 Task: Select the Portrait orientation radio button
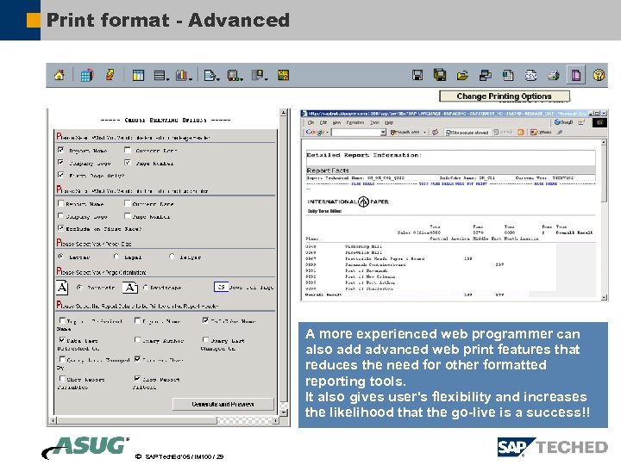[79, 288]
